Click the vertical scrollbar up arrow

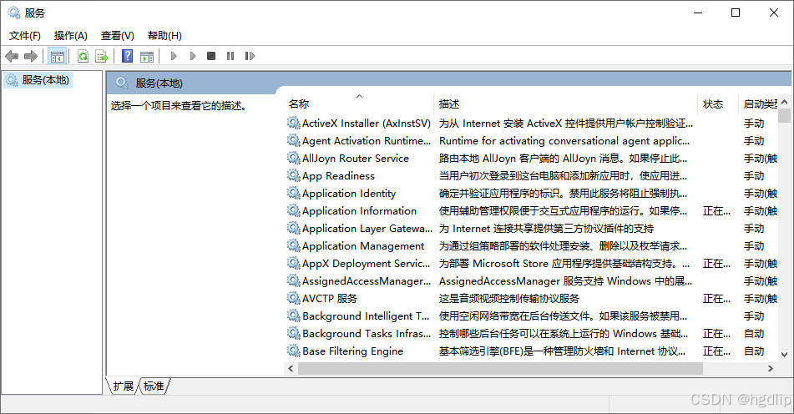tap(784, 102)
